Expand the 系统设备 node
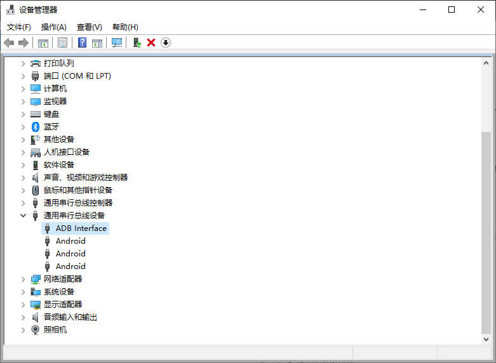This screenshot has height=363, width=496. click(23, 292)
